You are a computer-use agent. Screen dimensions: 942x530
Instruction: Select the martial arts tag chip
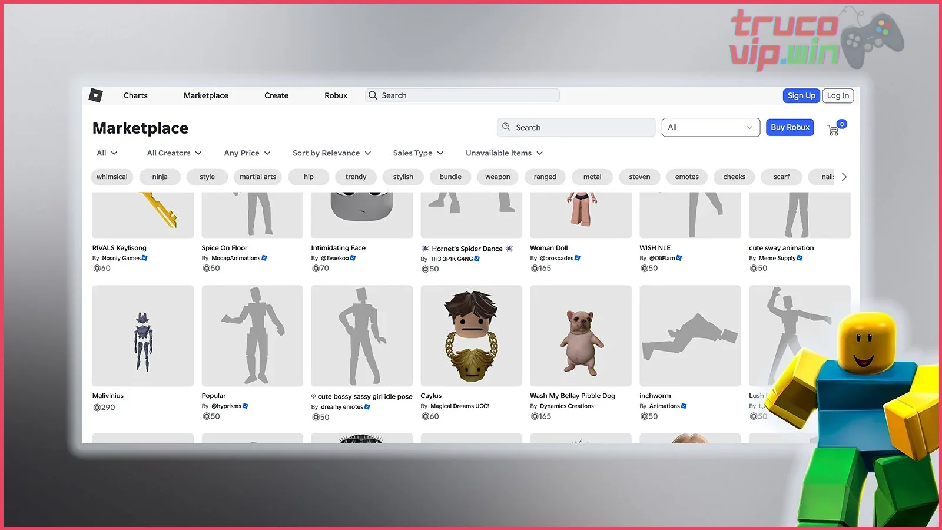tap(258, 177)
